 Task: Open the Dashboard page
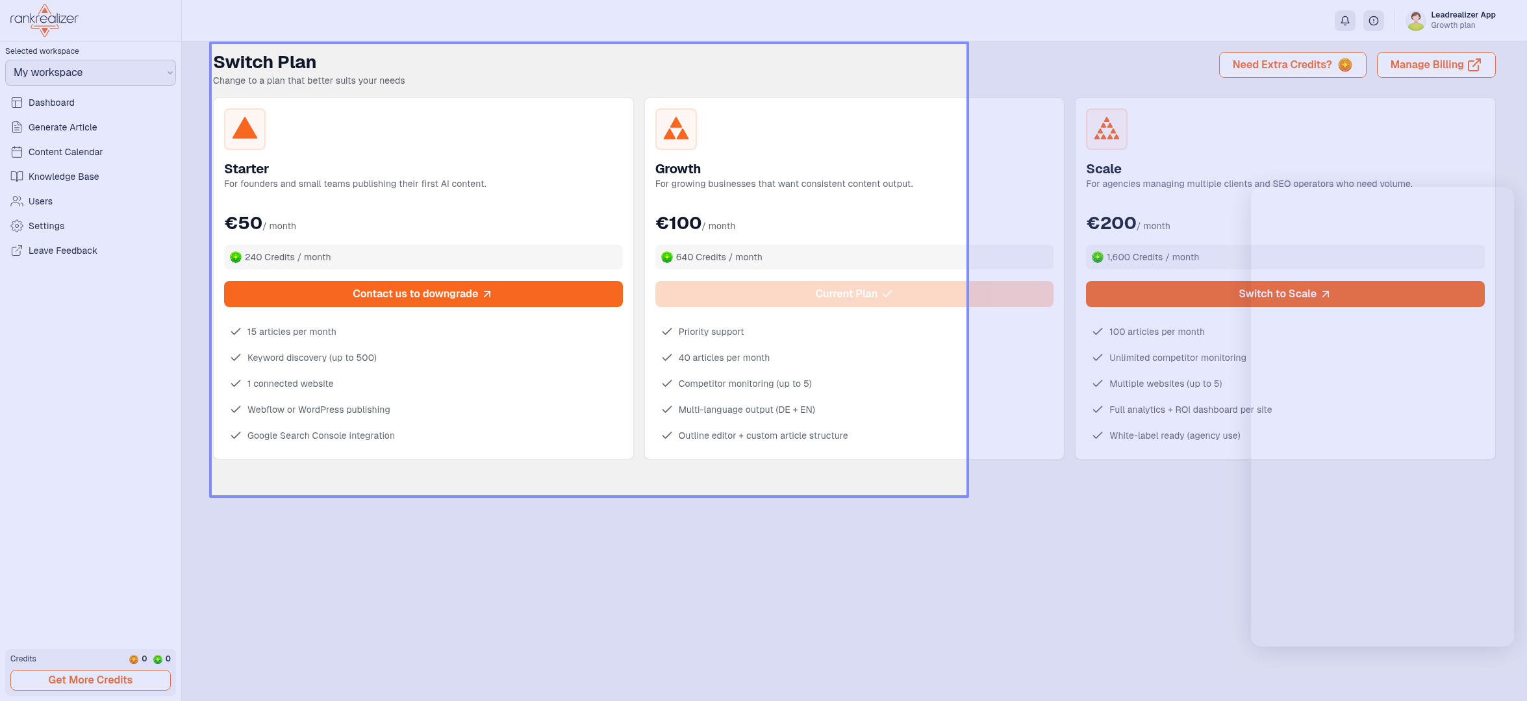(51, 103)
